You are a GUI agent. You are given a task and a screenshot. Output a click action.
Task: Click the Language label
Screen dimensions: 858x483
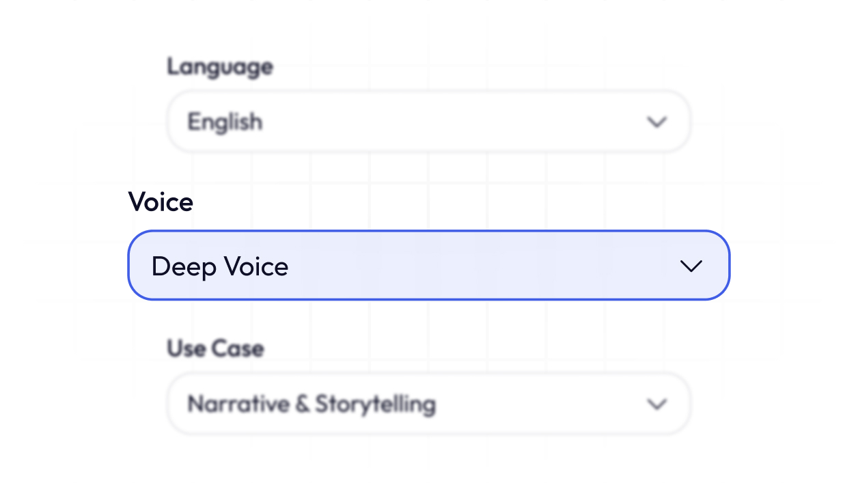coord(219,66)
